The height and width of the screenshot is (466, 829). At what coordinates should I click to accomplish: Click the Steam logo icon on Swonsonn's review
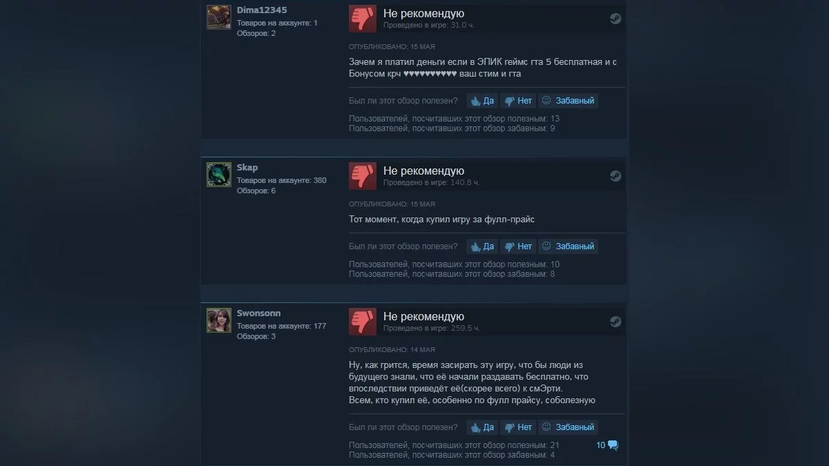616,322
